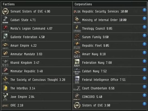
Task: View info for Republic Fleet
Action: 145,44
